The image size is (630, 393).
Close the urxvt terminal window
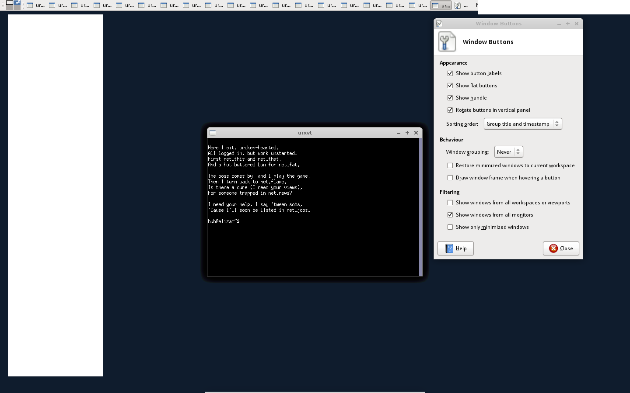tap(416, 133)
